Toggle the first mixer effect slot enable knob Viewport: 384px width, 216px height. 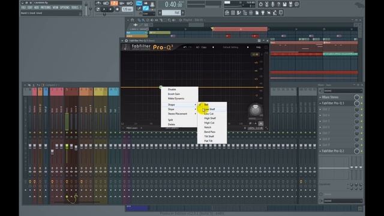pos(356,97)
